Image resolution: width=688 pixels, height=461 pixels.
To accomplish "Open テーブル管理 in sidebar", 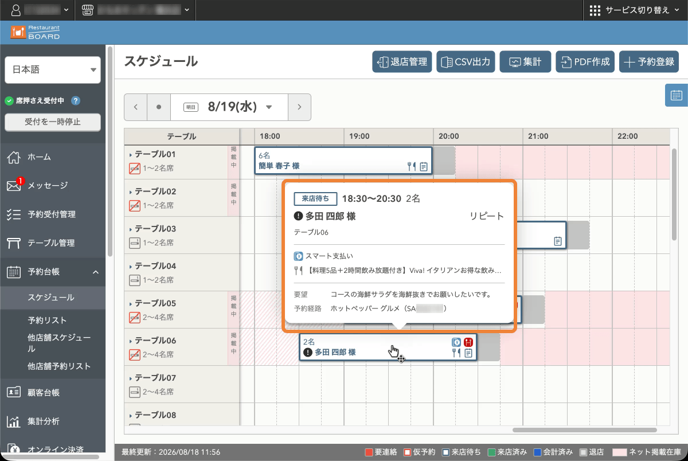I will (53, 243).
